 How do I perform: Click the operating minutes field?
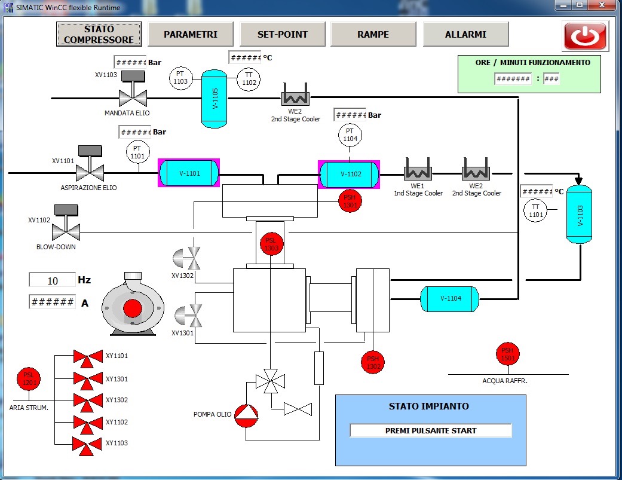coord(551,78)
